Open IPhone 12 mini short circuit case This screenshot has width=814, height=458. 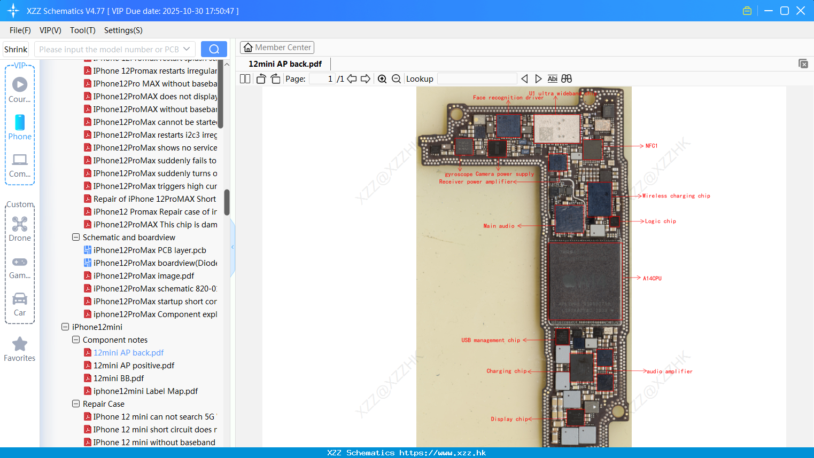[155, 429]
